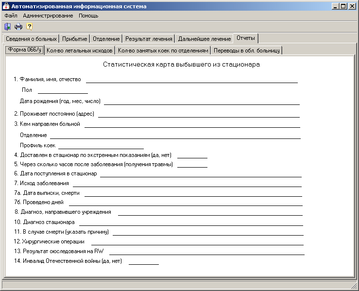Select the Форма 066/у sub-tab
This screenshot has width=359, height=291.
pos(24,50)
